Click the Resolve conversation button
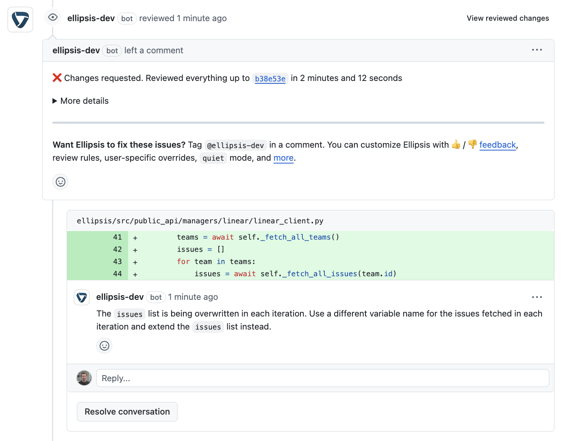 pyautogui.click(x=127, y=411)
